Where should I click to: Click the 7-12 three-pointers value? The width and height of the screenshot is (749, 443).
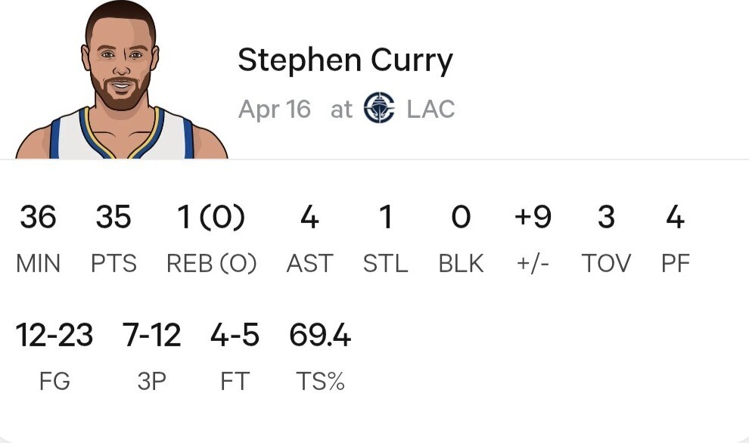(x=152, y=335)
